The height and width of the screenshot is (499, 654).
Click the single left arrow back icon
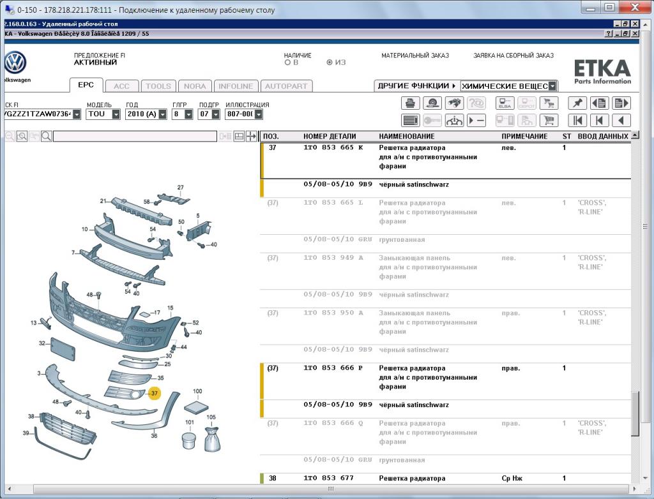coord(621,121)
